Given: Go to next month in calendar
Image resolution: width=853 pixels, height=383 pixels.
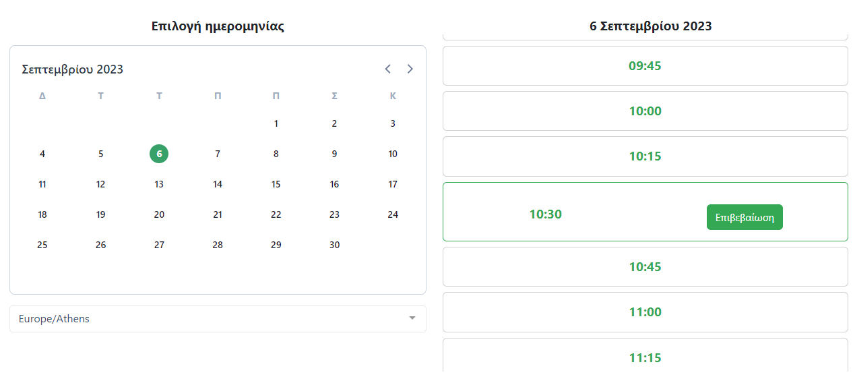Looking at the screenshot, I should 410,69.
